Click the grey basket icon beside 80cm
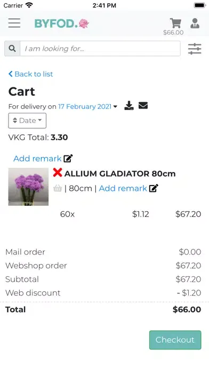 (x=58, y=188)
